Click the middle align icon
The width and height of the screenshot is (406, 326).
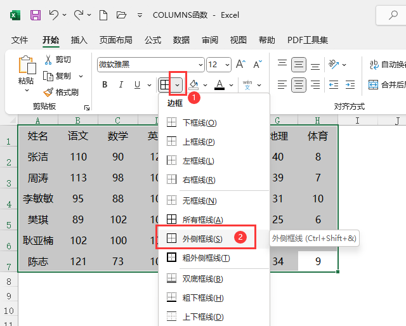click(299, 64)
